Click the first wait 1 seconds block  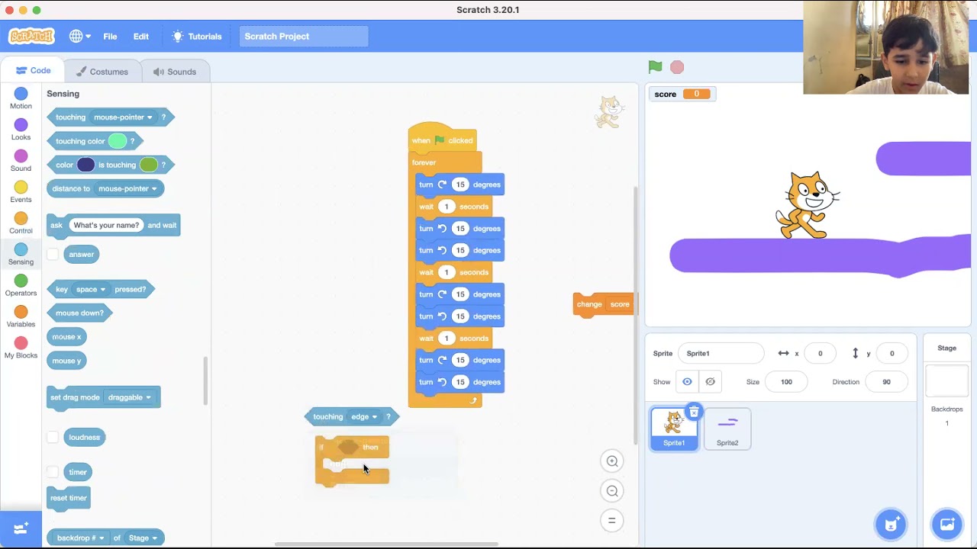(x=453, y=207)
